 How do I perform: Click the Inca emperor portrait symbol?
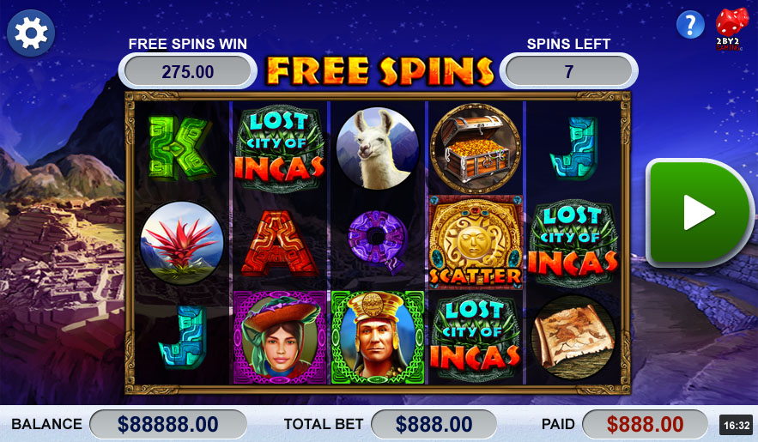tap(378, 337)
